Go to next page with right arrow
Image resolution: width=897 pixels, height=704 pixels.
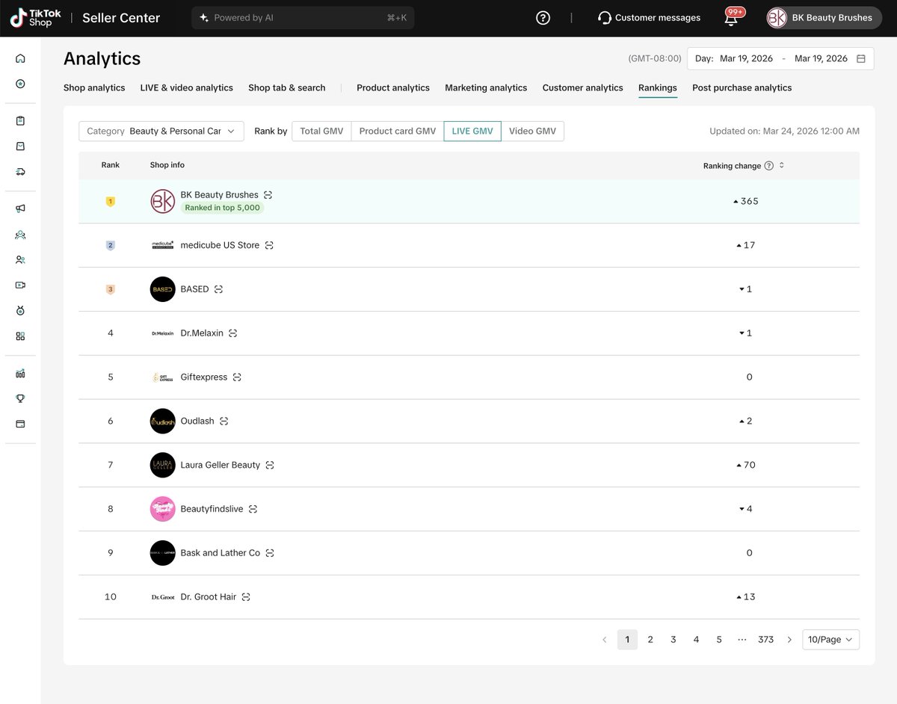(789, 640)
